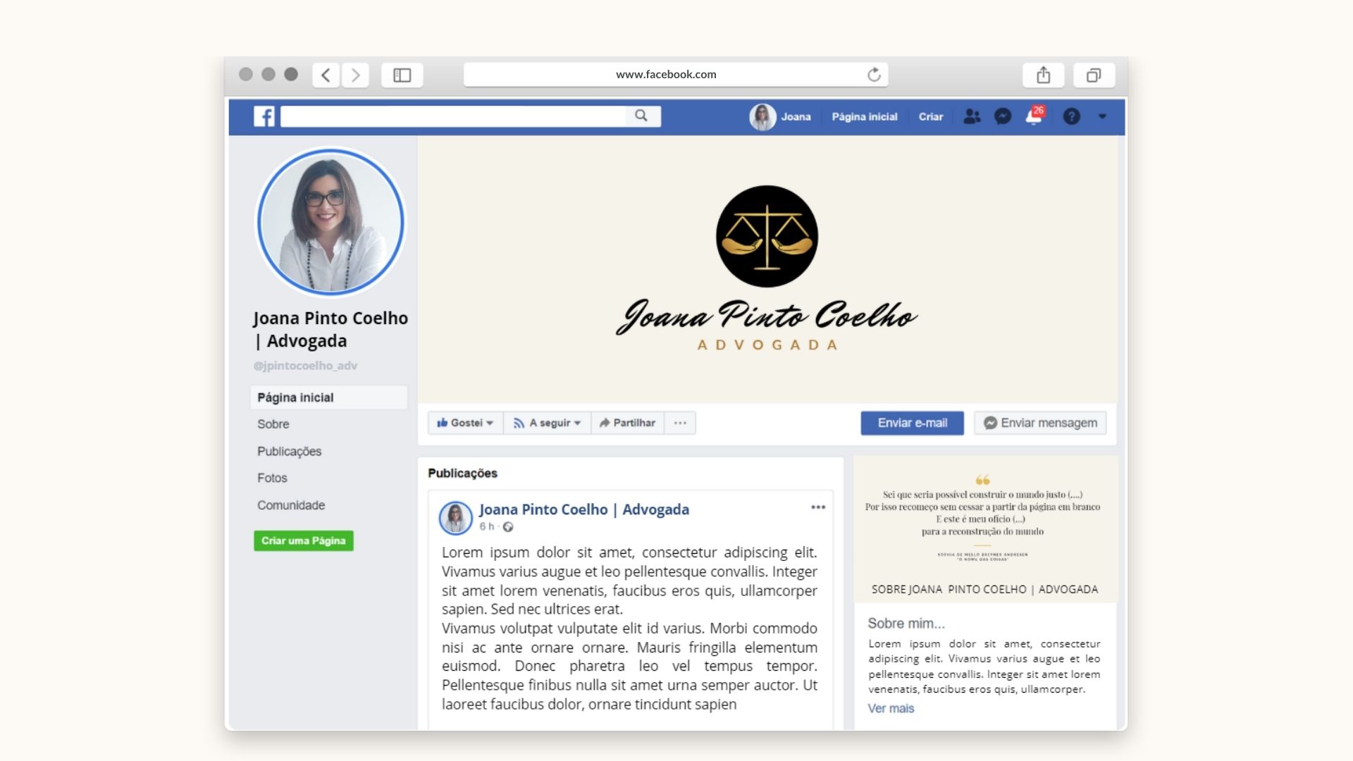
Task: Click the browser share icon
Action: coord(1044,75)
